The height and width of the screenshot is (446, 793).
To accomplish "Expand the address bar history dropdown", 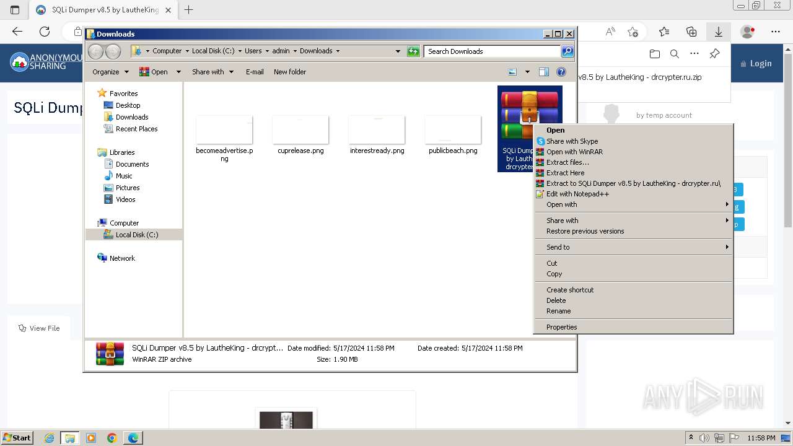I will 398,51.
